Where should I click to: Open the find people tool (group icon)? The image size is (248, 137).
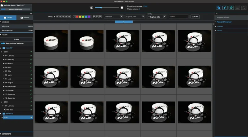(237, 7)
